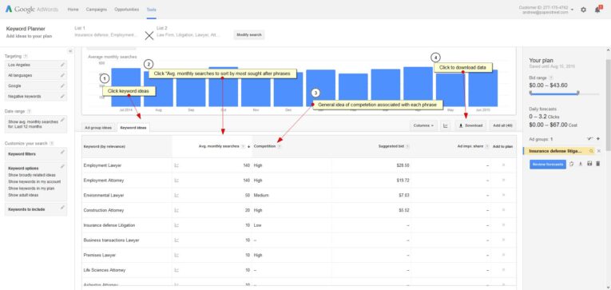
Task: Open the settings gear in top bar
Action: pos(583,10)
